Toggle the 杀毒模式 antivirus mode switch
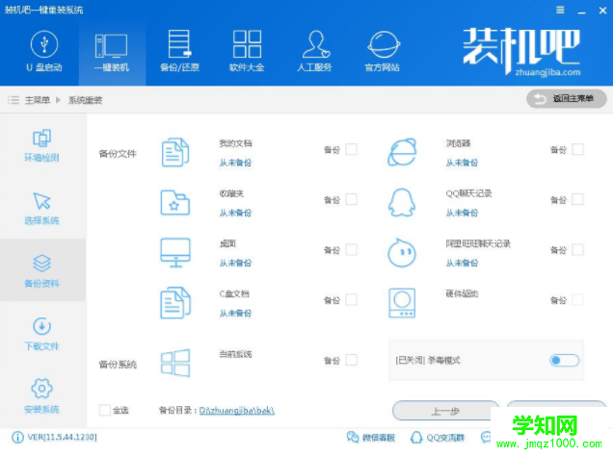This screenshot has width=613, height=455. tap(564, 360)
